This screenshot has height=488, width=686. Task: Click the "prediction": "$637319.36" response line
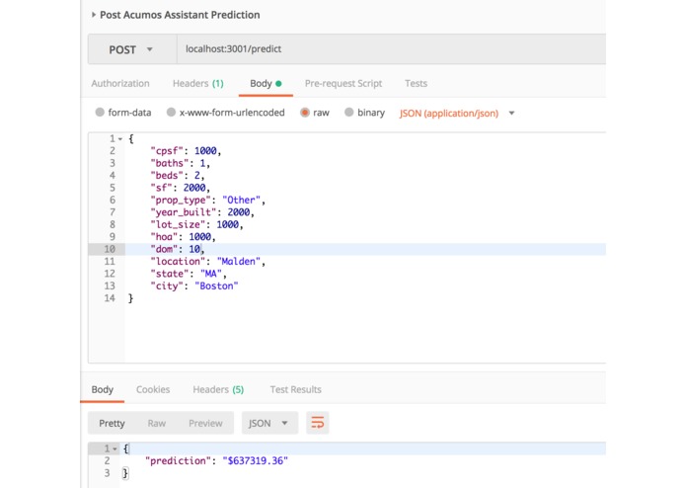(x=216, y=461)
